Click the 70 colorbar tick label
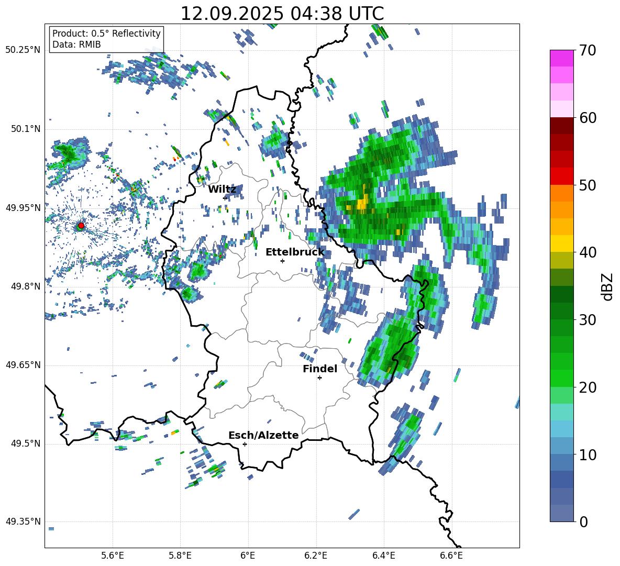Image resolution: width=620 pixels, height=566 pixels. (587, 51)
